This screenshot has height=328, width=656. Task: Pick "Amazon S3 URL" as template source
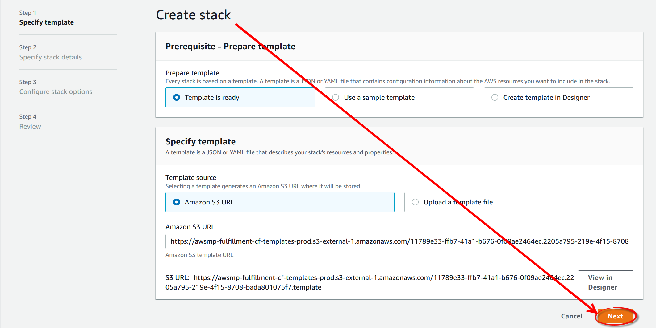tap(177, 202)
